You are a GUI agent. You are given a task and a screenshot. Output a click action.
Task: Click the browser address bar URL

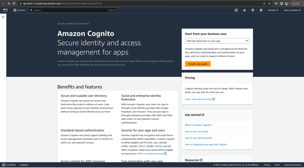(62, 4)
